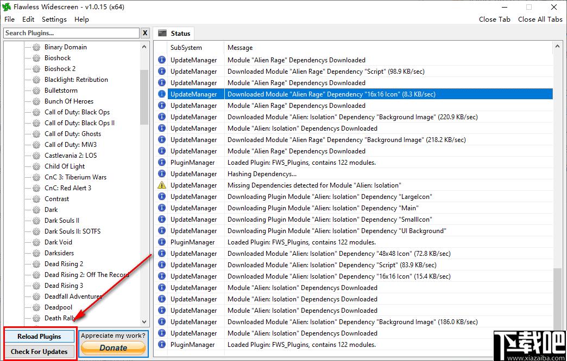This screenshot has width=567, height=361.
Task: Select Bioshock in the plugin tree
Action: pos(58,58)
